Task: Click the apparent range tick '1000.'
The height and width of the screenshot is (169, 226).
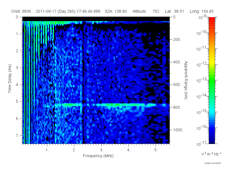Action: (178, 130)
